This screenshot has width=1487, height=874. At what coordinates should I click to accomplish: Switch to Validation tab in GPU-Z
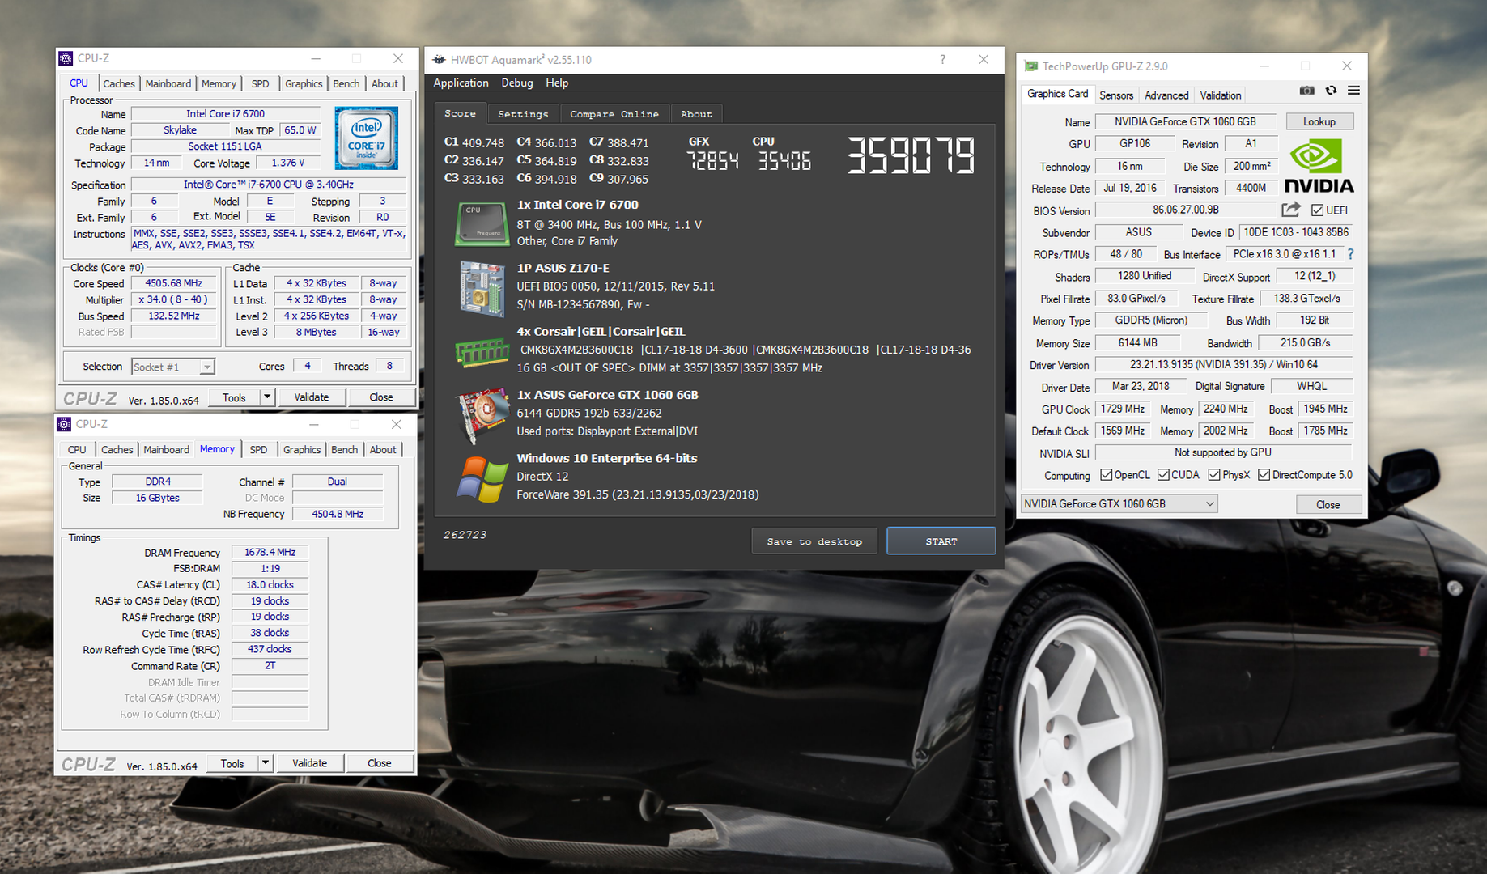(x=1220, y=95)
